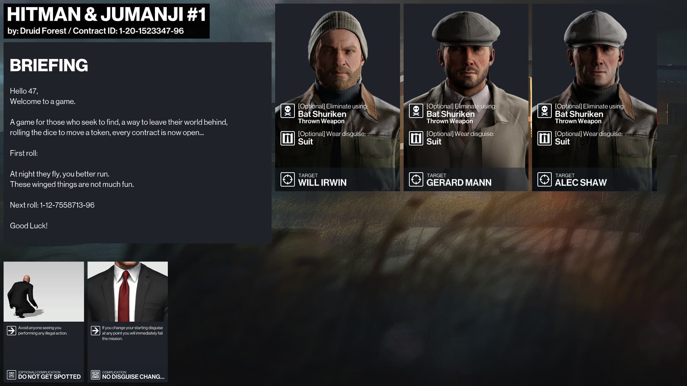Click the Do Not Get Spotted complication icon
Screen dimensions: 687x386
(x=11, y=375)
